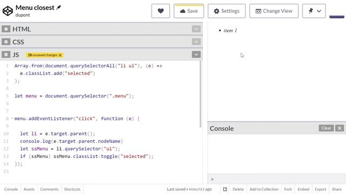Save the pen
Viewport: 346px width, 194px height.
point(189,11)
